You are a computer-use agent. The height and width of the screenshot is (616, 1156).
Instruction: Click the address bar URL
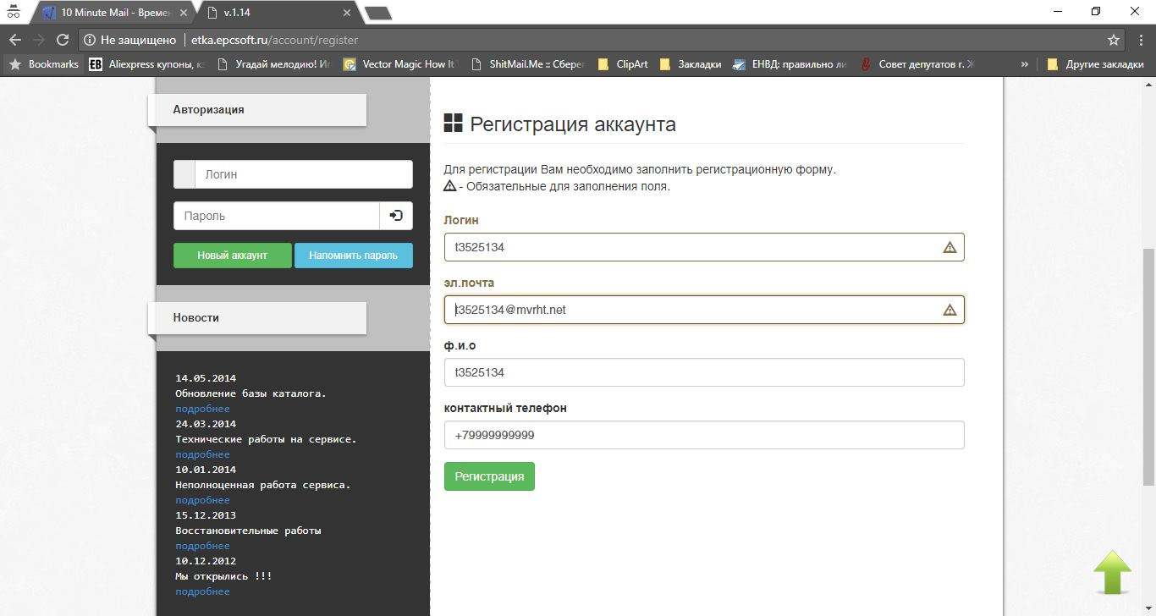(274, 40)
